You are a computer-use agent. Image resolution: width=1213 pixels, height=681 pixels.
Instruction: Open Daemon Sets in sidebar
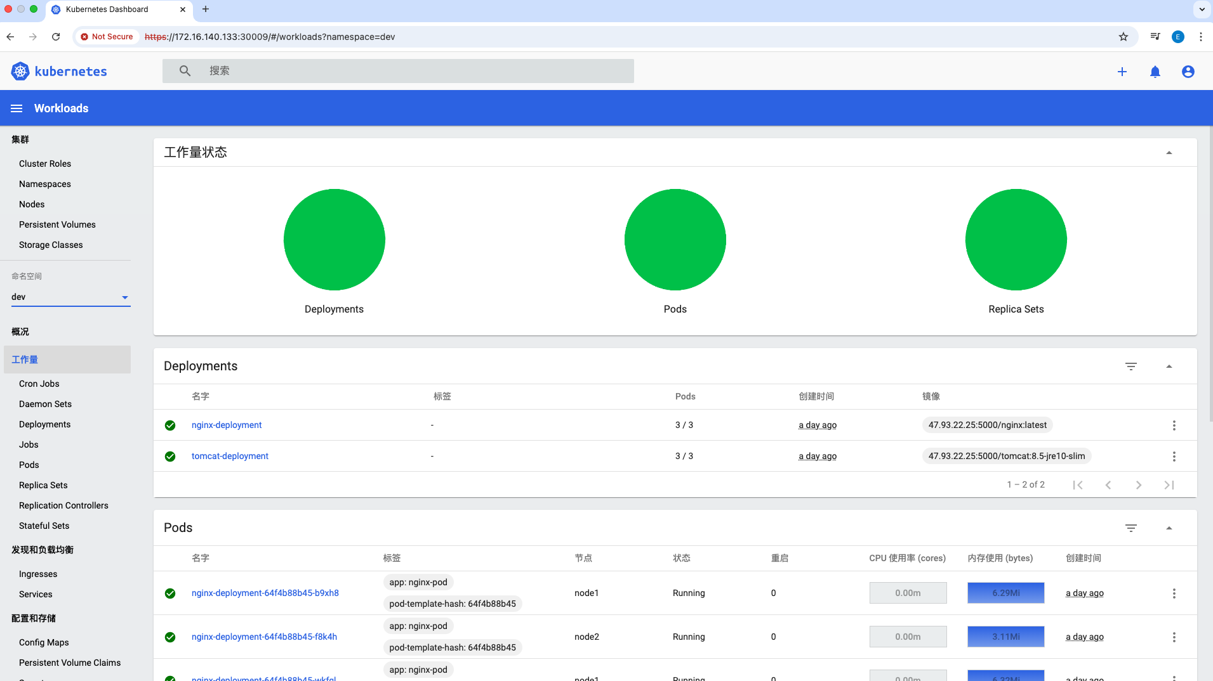[45, 404]
